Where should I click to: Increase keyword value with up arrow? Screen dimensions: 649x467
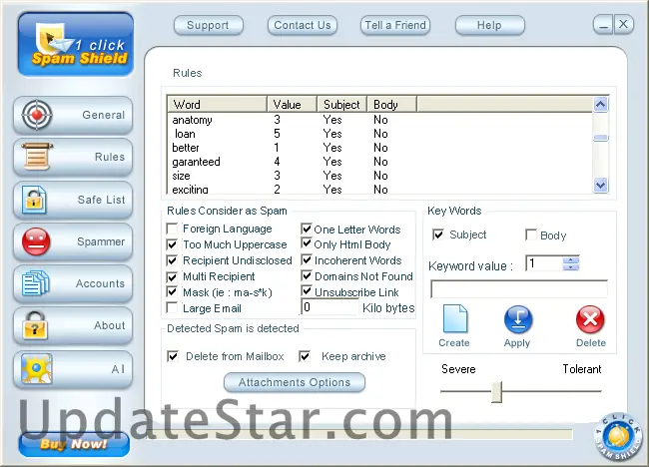tap(571, 260)
